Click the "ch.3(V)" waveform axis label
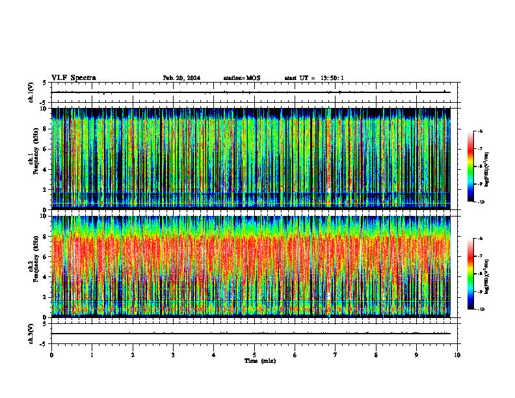The height and width of the screenshot is (398, 515). (31, 334)
